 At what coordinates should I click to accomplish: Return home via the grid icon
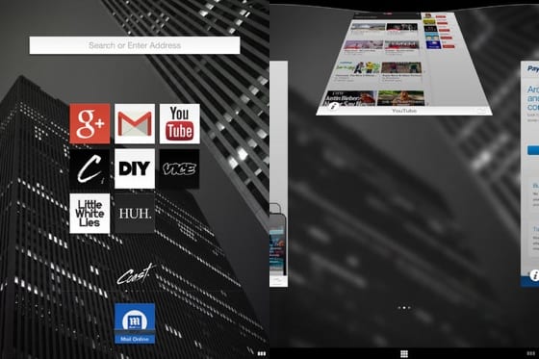[404, 354]
